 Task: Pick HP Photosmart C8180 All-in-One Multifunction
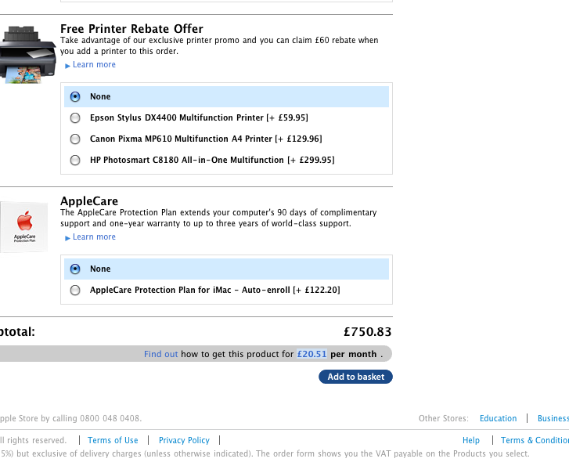tap(75, 160)
